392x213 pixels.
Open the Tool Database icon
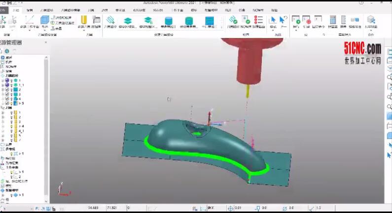[x=95, y=20]
